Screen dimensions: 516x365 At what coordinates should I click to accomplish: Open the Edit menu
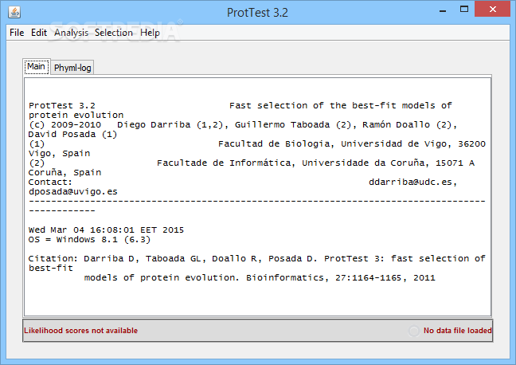[39, 33]
